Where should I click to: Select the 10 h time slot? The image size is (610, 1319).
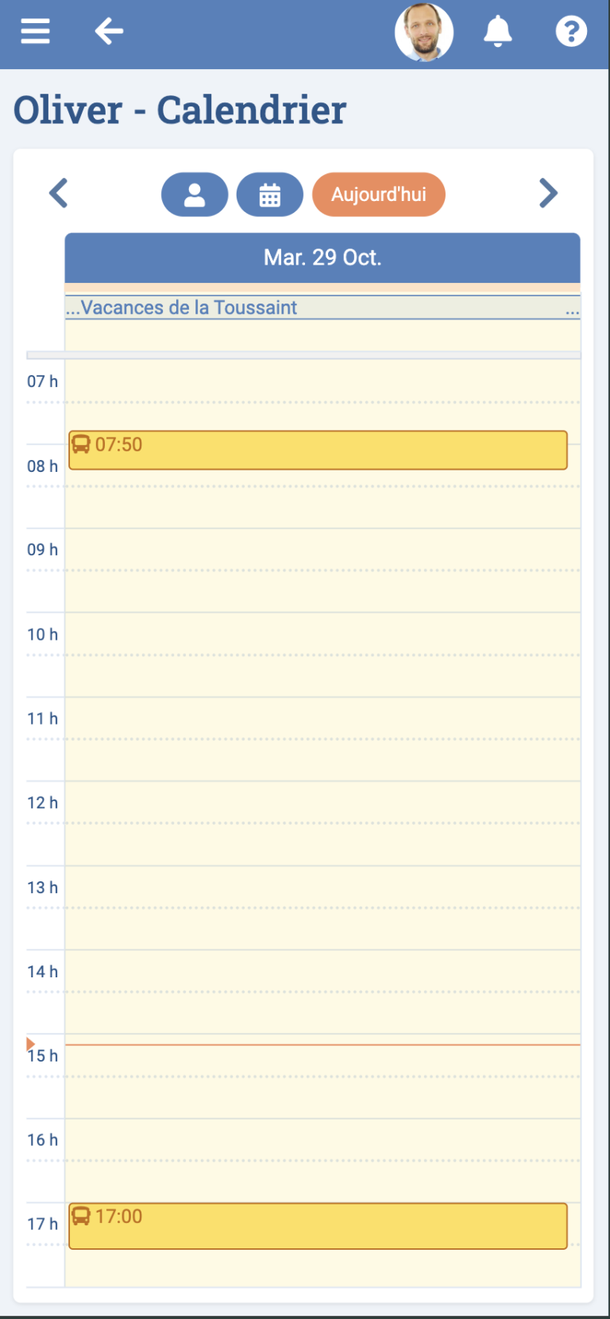point(322,655)
